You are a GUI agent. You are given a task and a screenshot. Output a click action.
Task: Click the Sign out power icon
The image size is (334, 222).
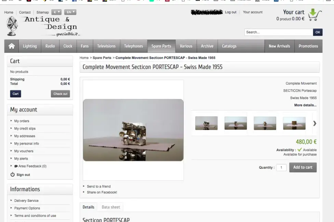coord(13,175)
